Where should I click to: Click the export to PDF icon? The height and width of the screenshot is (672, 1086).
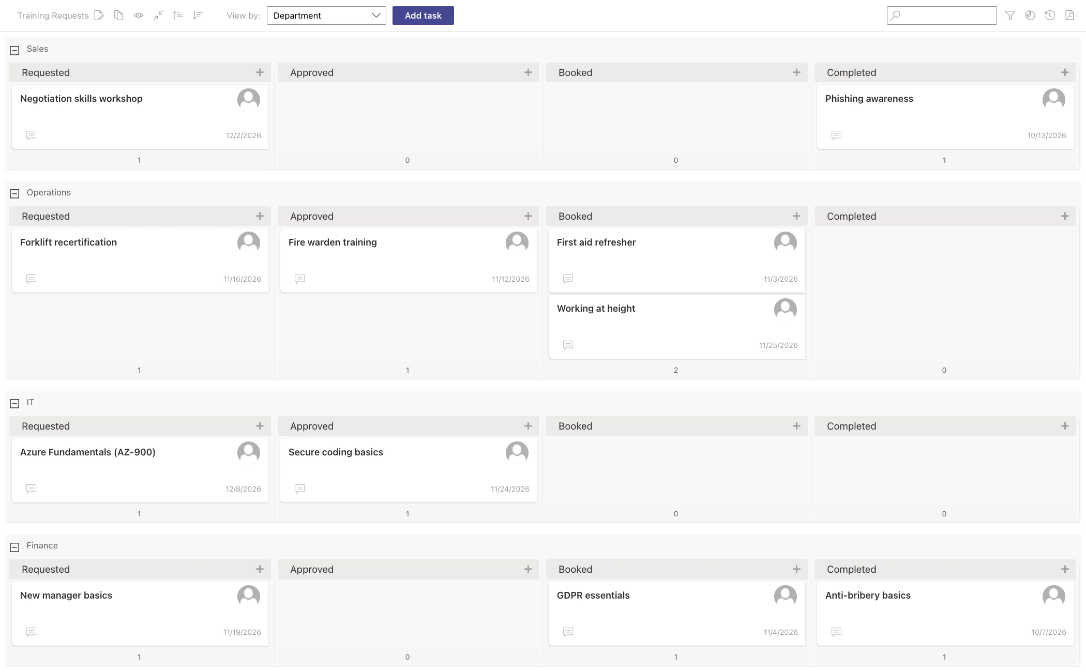[x=1070, y=16]
